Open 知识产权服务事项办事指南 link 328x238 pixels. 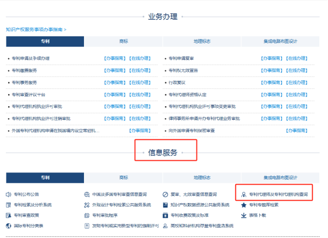pos(36,29)
